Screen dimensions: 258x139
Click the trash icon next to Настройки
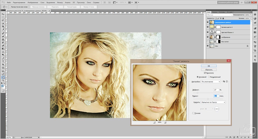pyautogui.click(x=227, y=82)
